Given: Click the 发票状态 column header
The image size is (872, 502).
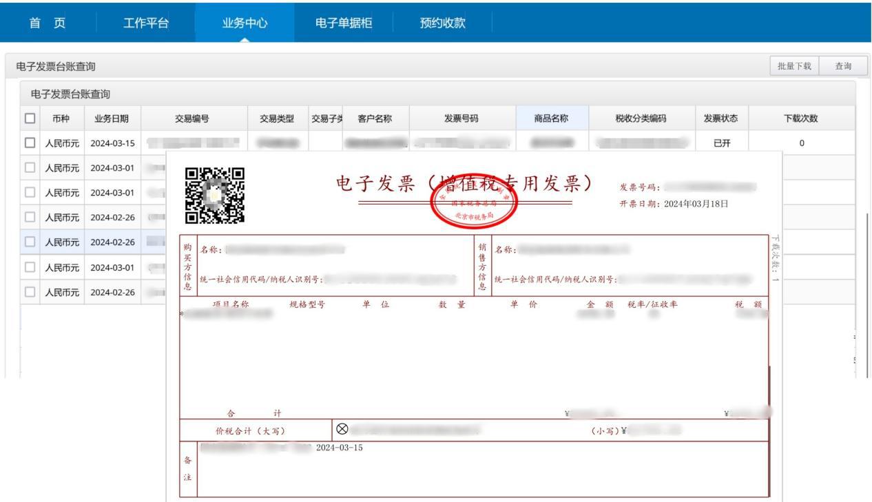Looking at the screenshot, I should coord(720,118).
